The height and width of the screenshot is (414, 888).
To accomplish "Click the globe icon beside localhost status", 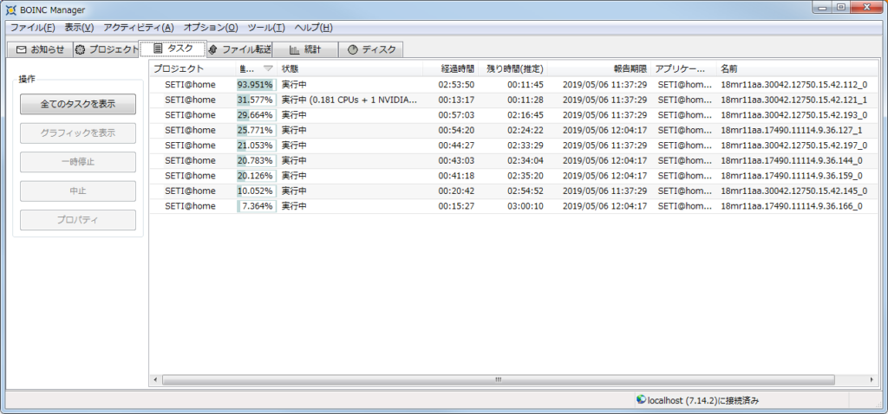I will coord(641,400).
